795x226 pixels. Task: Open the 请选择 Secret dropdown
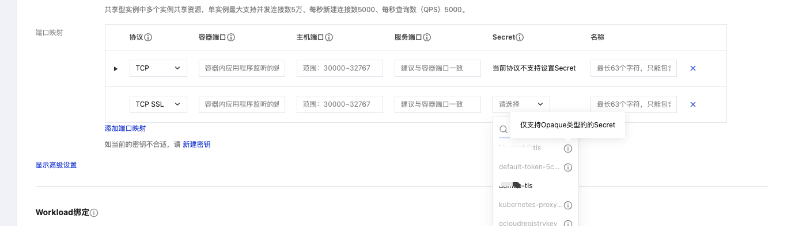(x=521, y=104)
